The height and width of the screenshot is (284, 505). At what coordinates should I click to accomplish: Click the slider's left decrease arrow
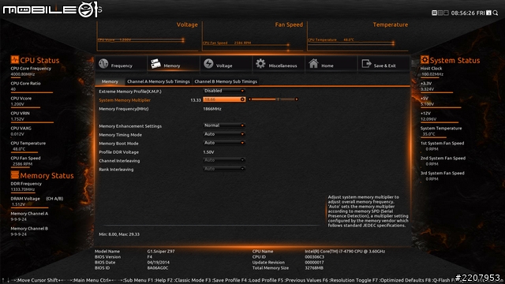pyautogui.click(x=249, y=99)
